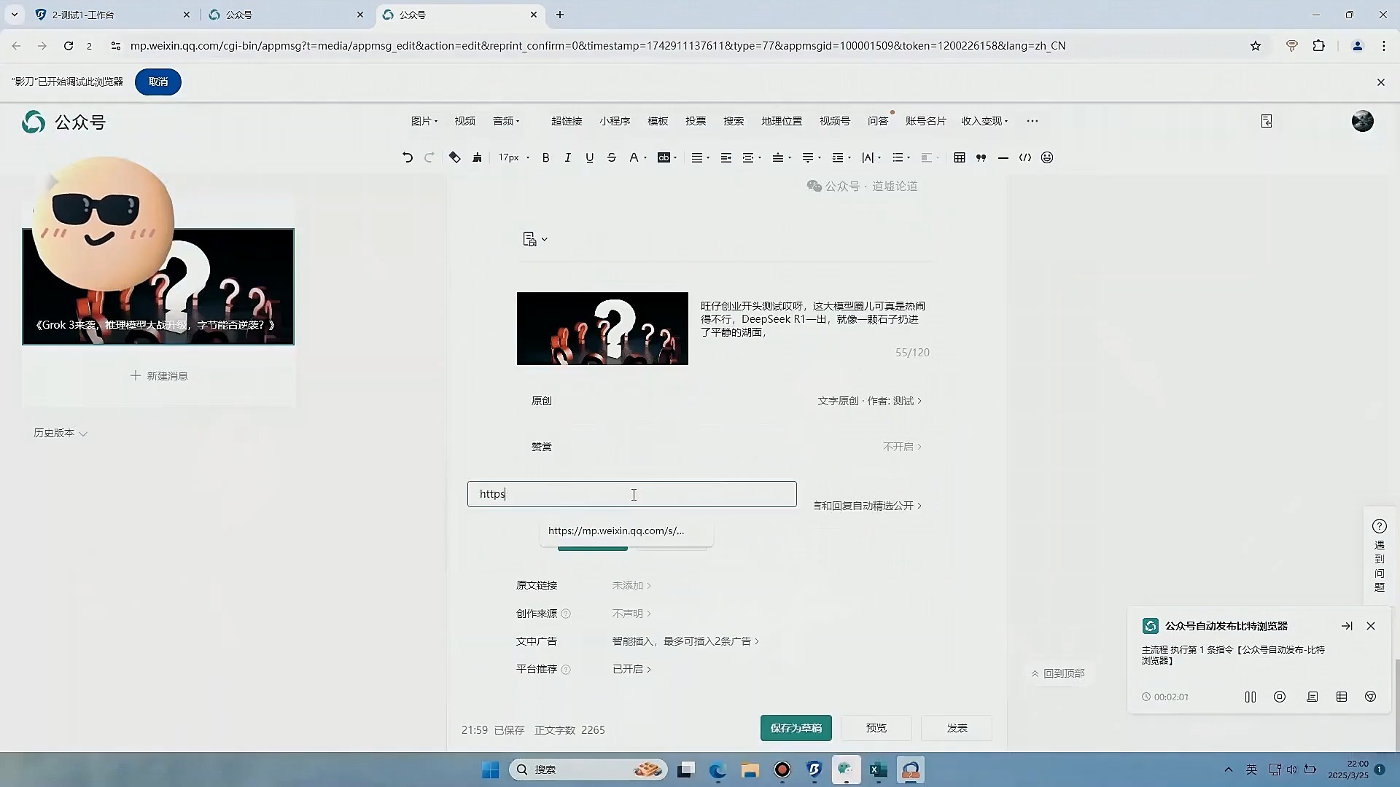1400x787 pixels.
Task: Click the Redo icon
Action: point(430,157)
